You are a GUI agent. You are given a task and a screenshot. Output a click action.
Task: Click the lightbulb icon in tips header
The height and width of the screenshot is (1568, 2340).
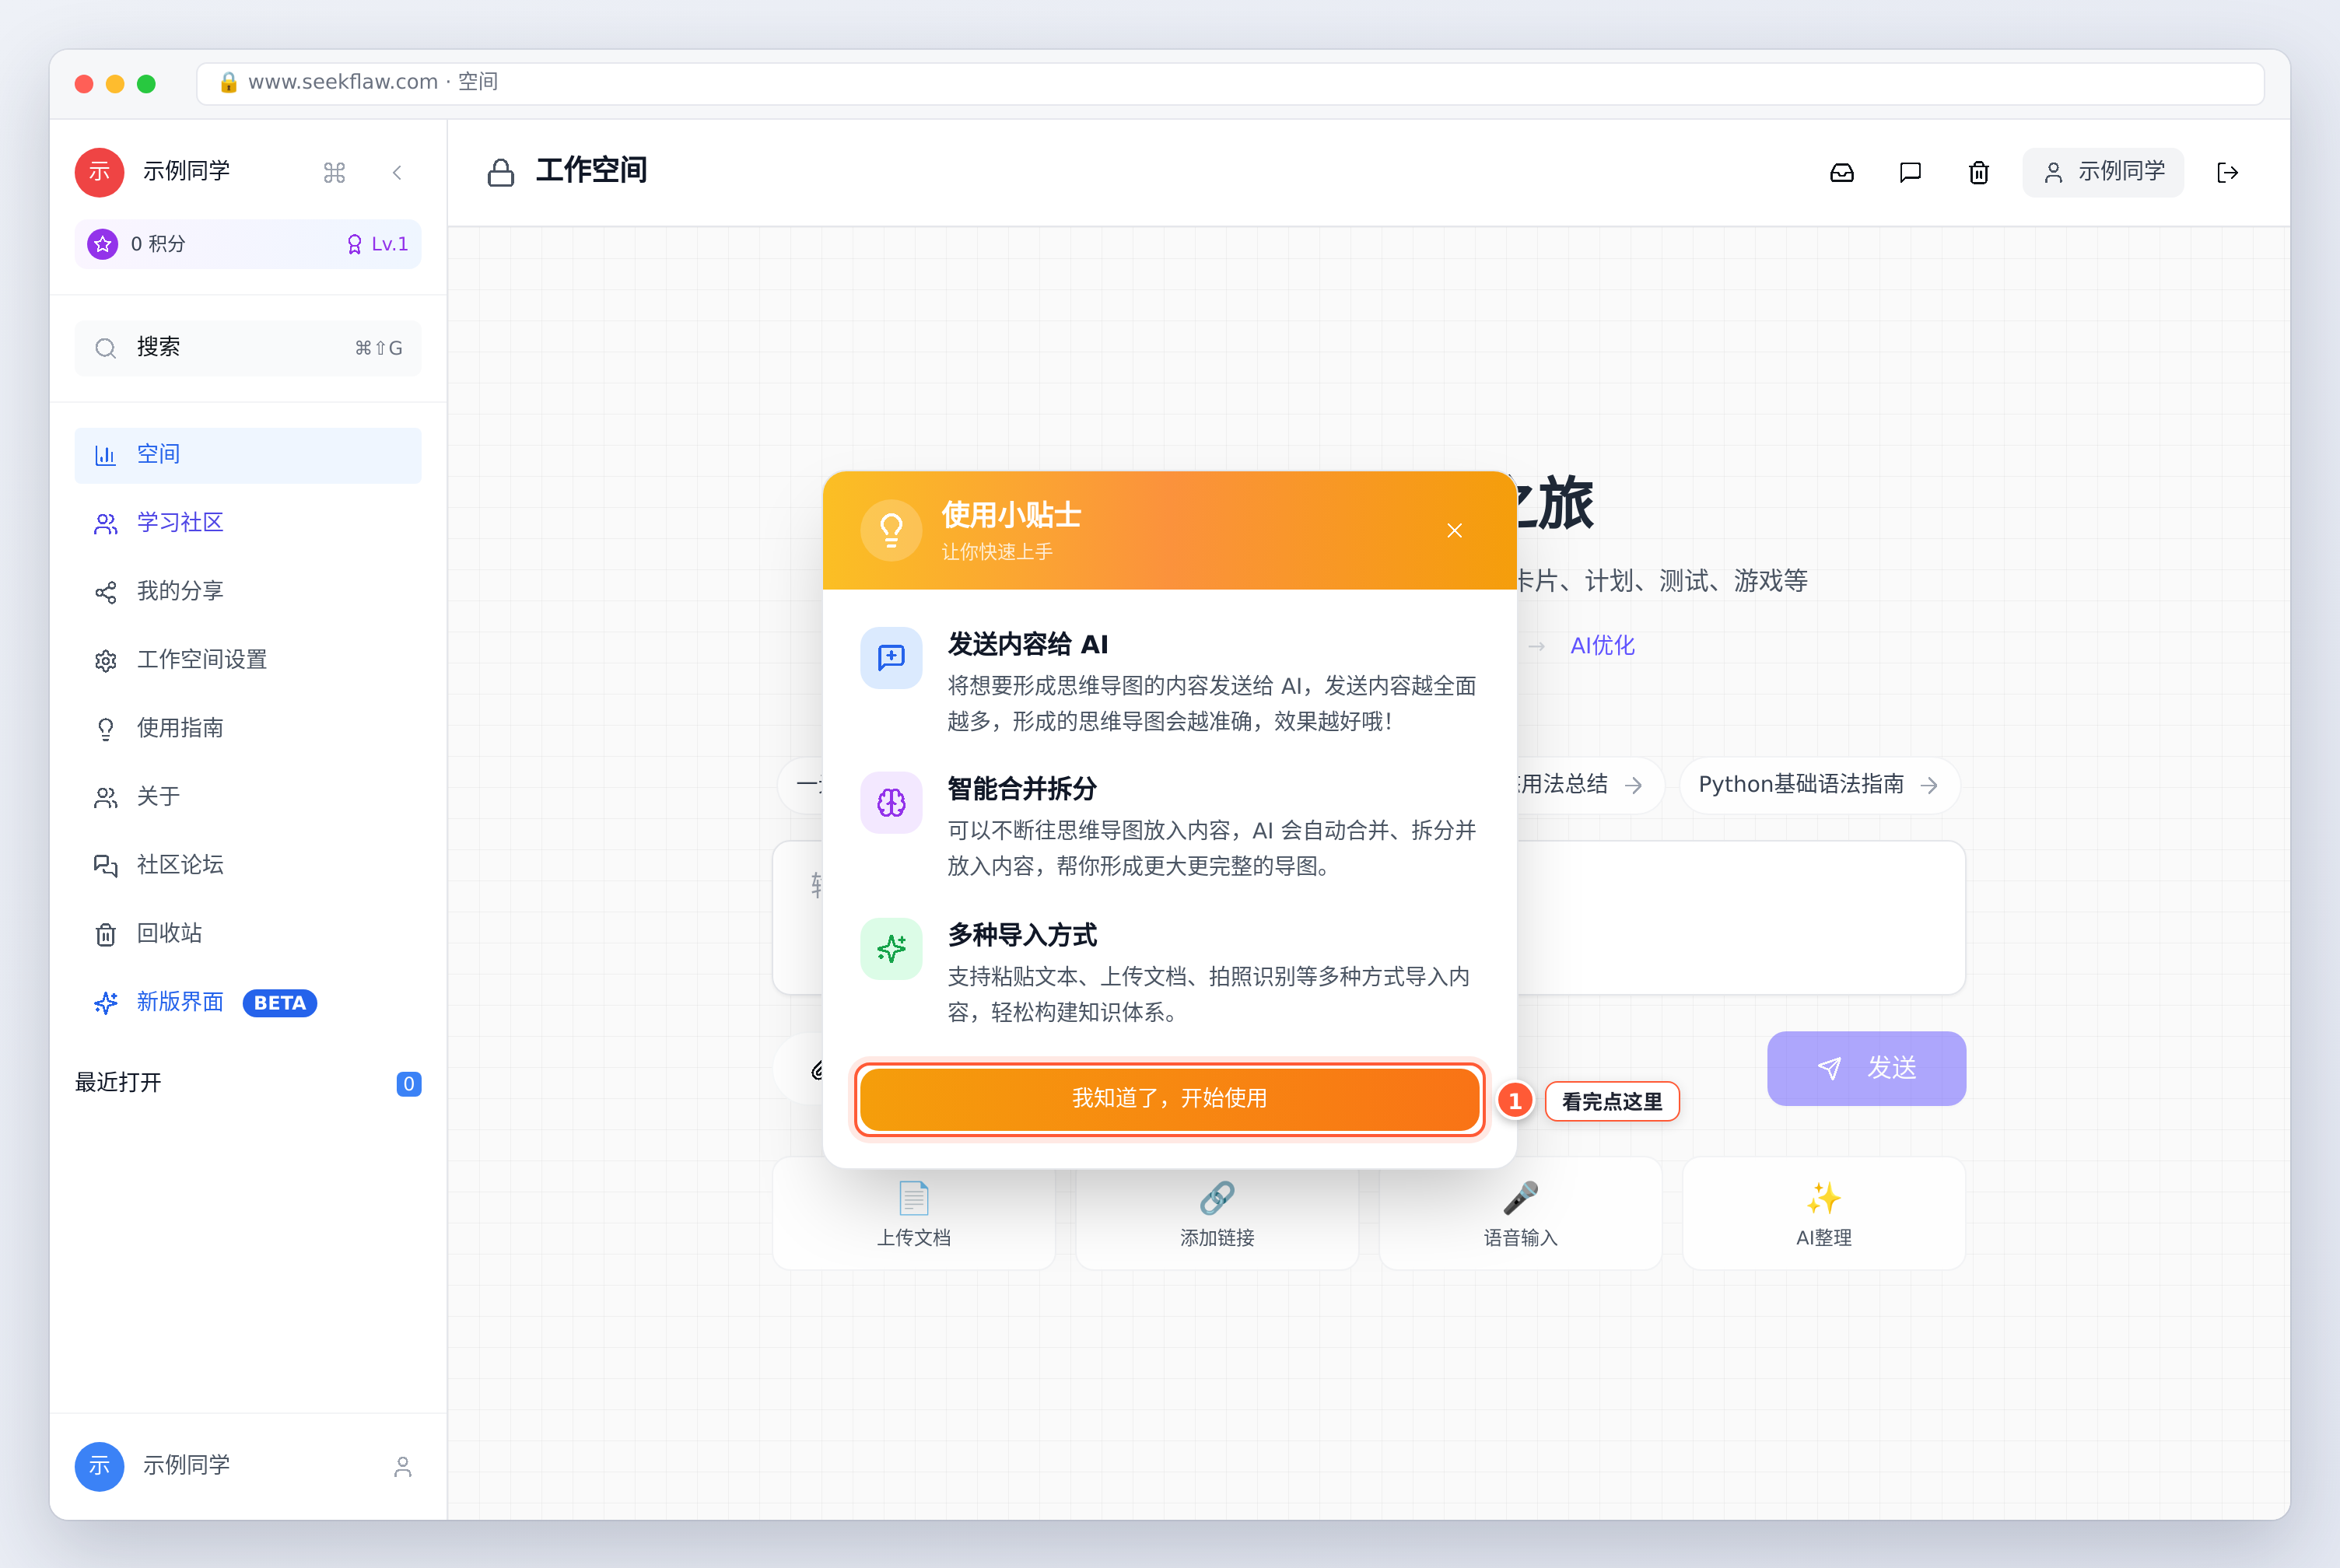pos(891,530)
